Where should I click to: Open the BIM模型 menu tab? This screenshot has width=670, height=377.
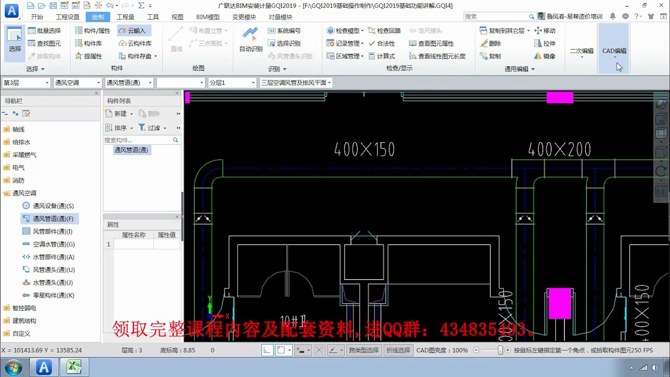[x=207, y=16]
